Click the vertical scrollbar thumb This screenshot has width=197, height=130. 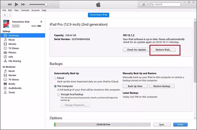(195, 52)
